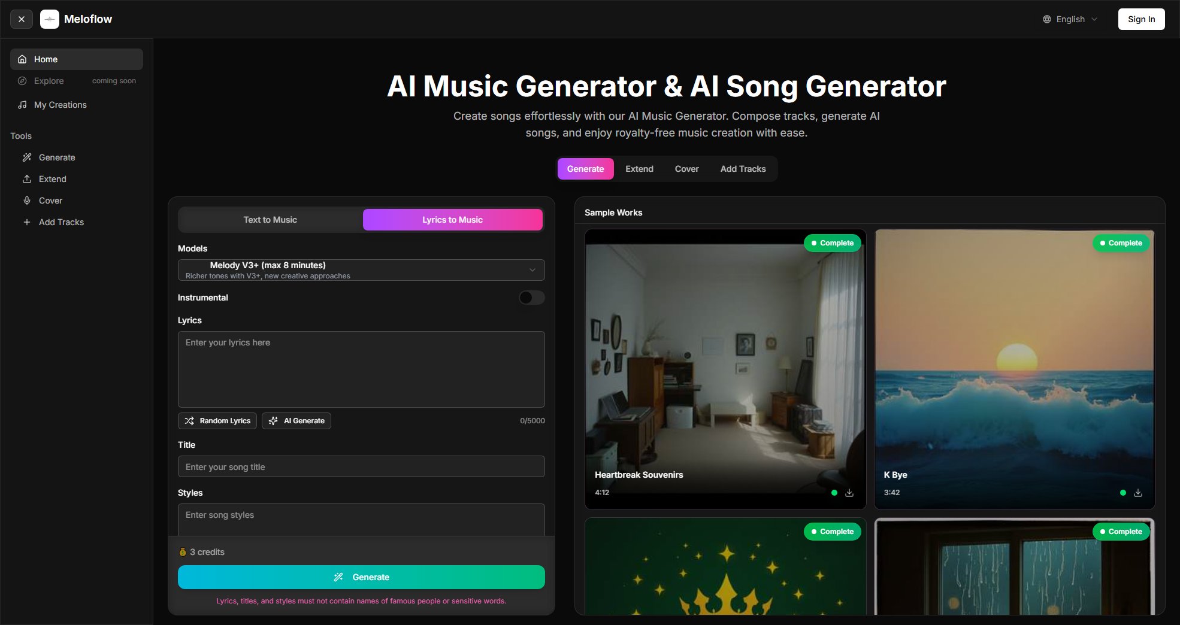Switch to the Extend tab
This screenshot has height=625, width=1180.
tap(639, 169)
